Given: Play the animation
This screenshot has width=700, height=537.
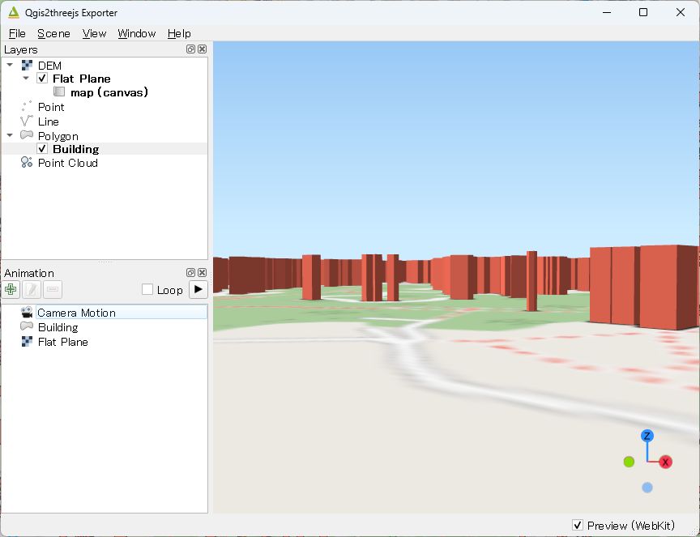Looking at the screenshot, I should tap(198, 289).
